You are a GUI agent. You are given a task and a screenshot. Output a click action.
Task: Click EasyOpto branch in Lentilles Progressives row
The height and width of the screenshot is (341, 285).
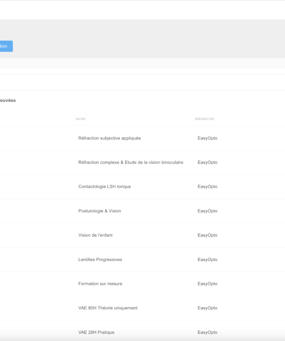208,260
